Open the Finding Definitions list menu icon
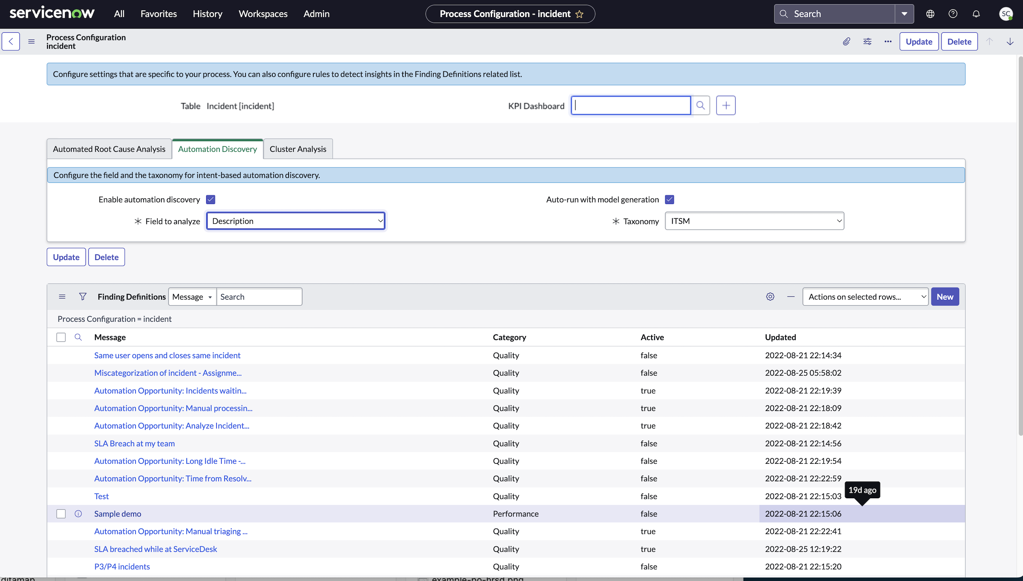The height and width of the screenshot is (581, 1023). tap(62, 296)
